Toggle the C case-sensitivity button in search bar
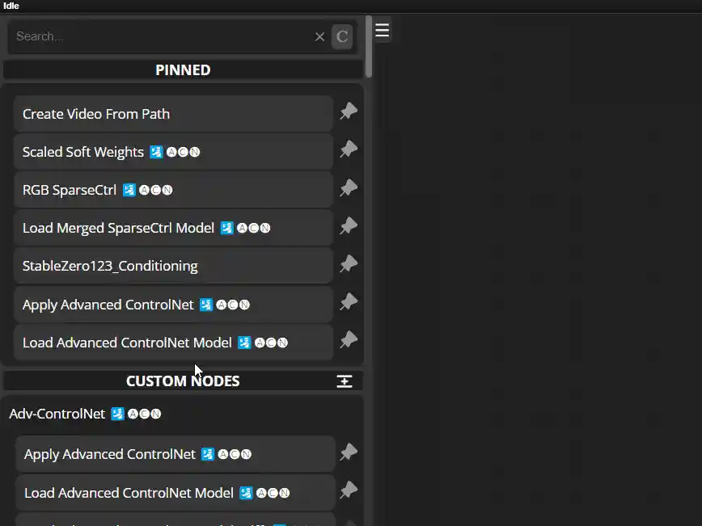The height and width of the screenshot is (526, 702). click(341, 36)
